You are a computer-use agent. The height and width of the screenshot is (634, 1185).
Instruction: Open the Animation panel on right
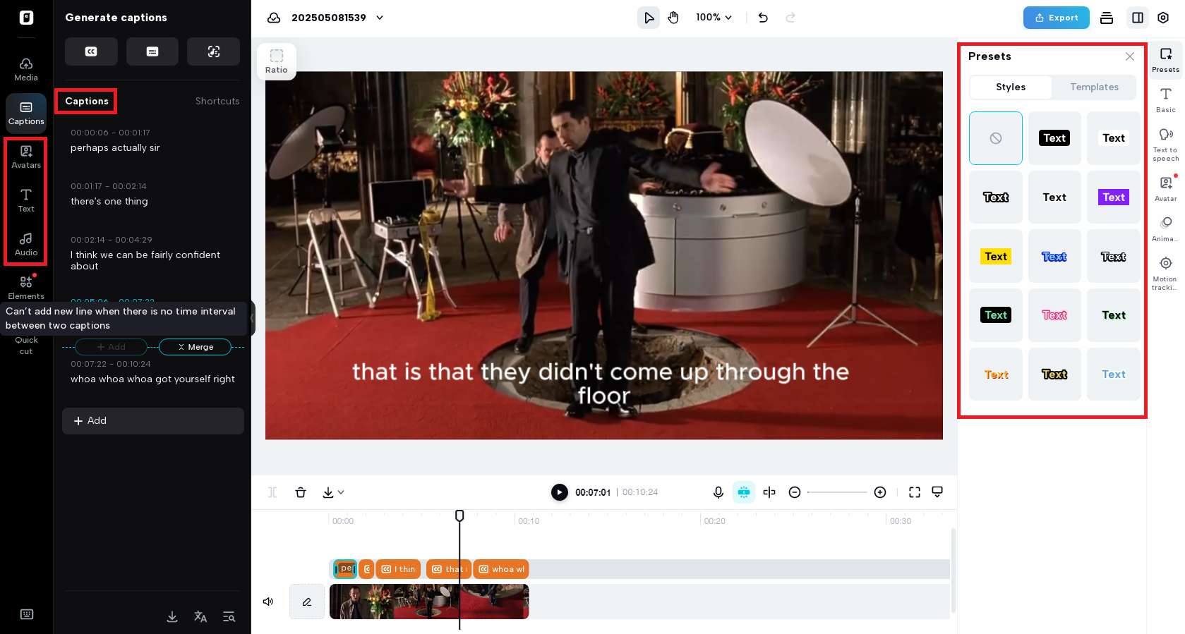(x=1166, y=228)
